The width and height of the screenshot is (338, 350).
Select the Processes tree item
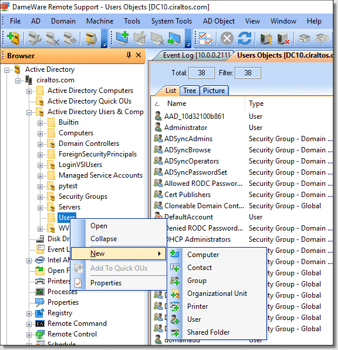(62, 292)
